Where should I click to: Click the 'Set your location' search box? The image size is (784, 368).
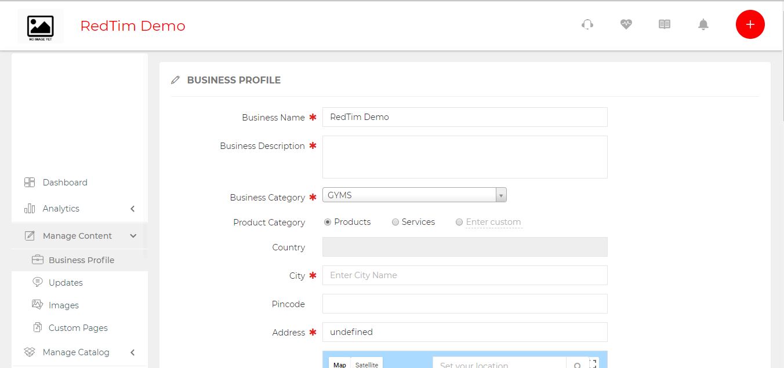tap(499, 363)
